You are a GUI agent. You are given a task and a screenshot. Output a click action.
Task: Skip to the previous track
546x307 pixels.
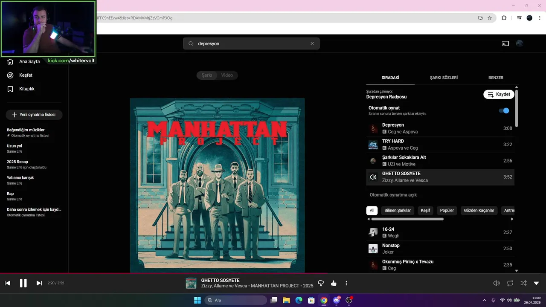coord(7,283)
